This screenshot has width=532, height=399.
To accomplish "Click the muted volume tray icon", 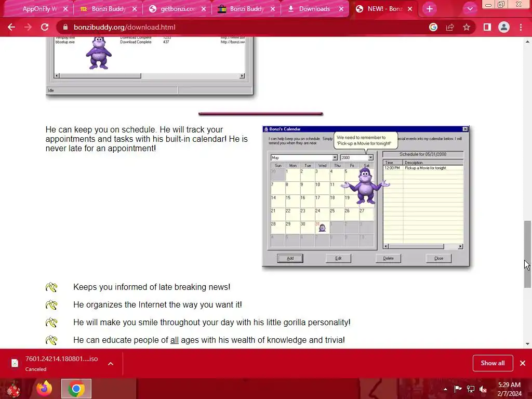I will pos(483,389).
